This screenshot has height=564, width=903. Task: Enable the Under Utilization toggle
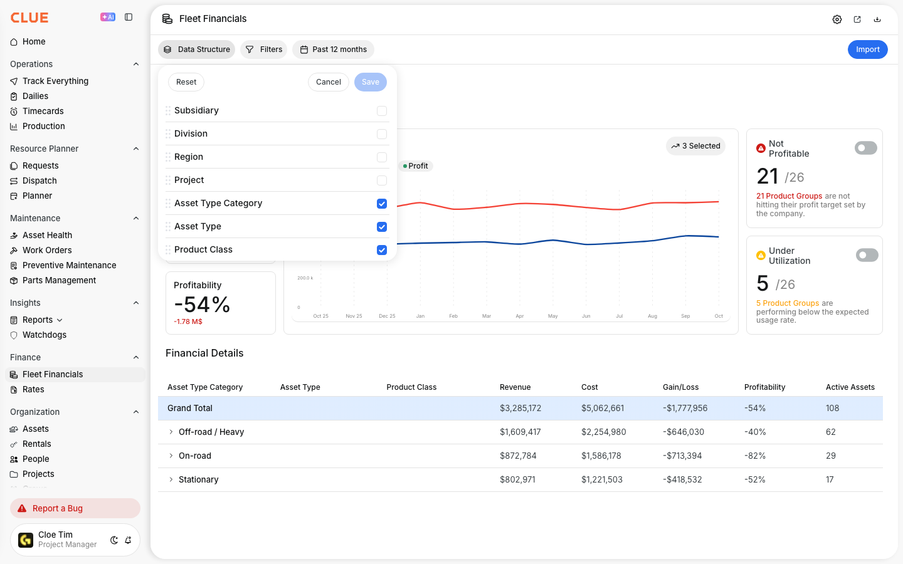click(867, 255)
